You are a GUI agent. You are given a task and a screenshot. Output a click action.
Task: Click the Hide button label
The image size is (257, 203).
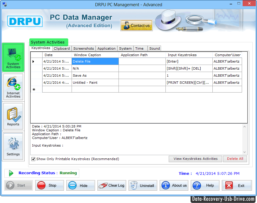[x=84, y=186]
